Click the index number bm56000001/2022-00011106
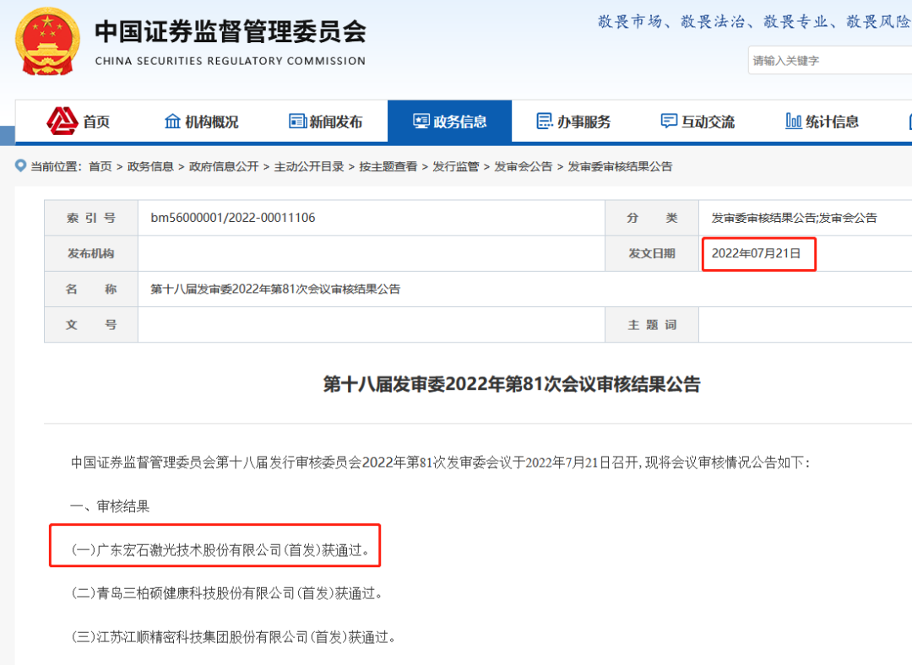 click(233, 218)
